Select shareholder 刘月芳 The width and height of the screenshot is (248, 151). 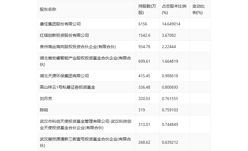pos(46,99)
